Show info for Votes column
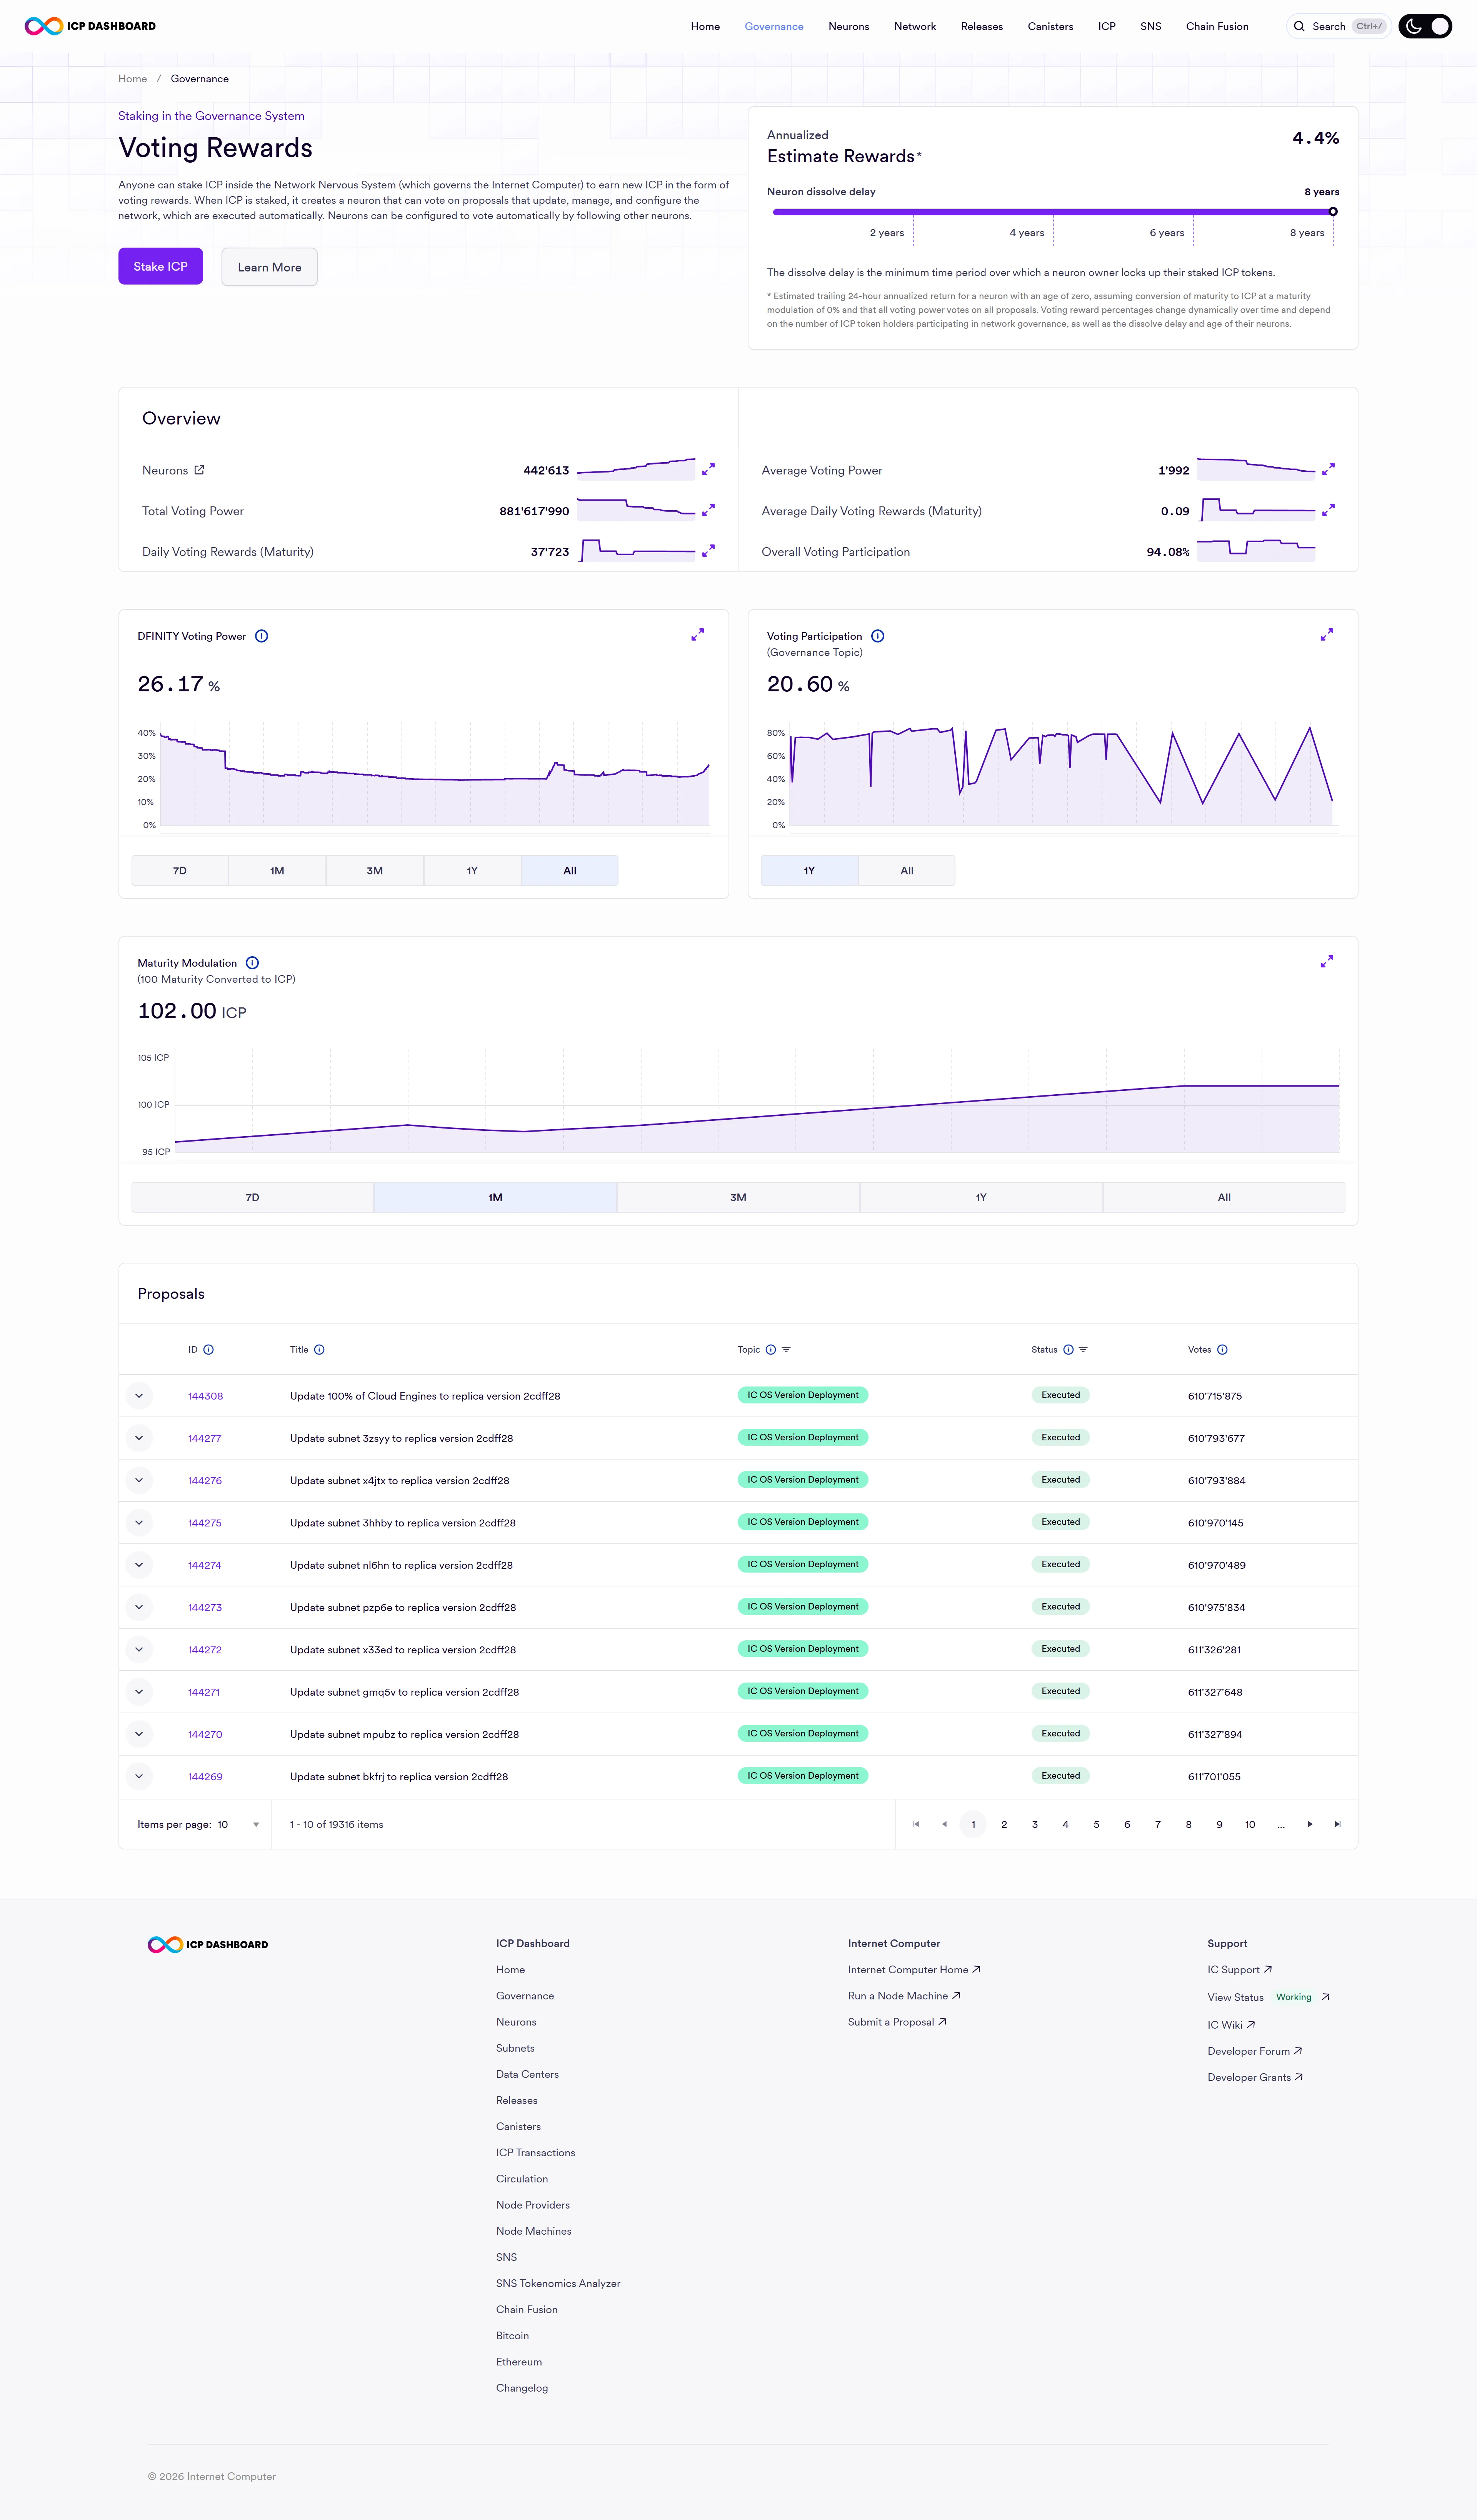Viewport: 1477px width, 2520px height. pyautogui.click(x=1222, y=1350)
